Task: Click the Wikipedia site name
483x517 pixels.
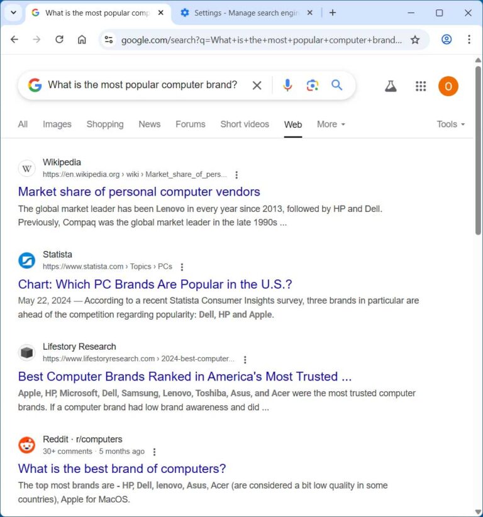Action: [x=62, y=162]
